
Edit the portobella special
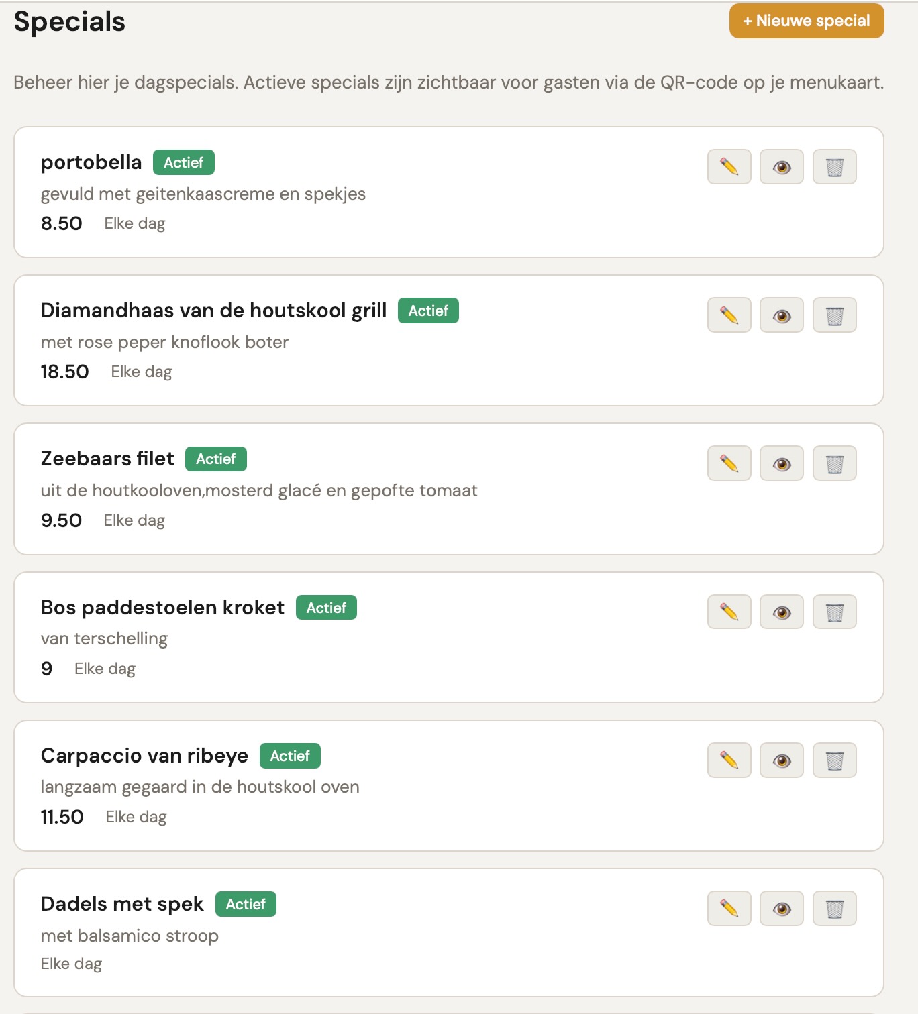pyautogui.click(x=729, y=166)
